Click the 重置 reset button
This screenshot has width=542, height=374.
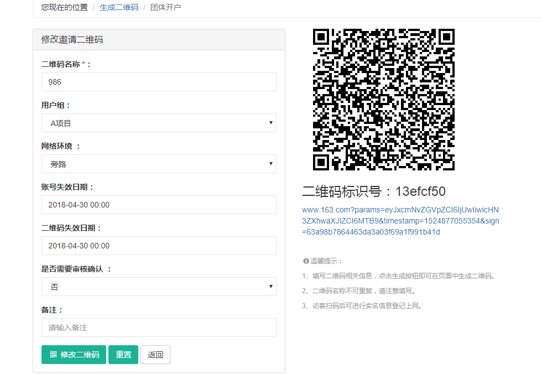tap(123, 355)
